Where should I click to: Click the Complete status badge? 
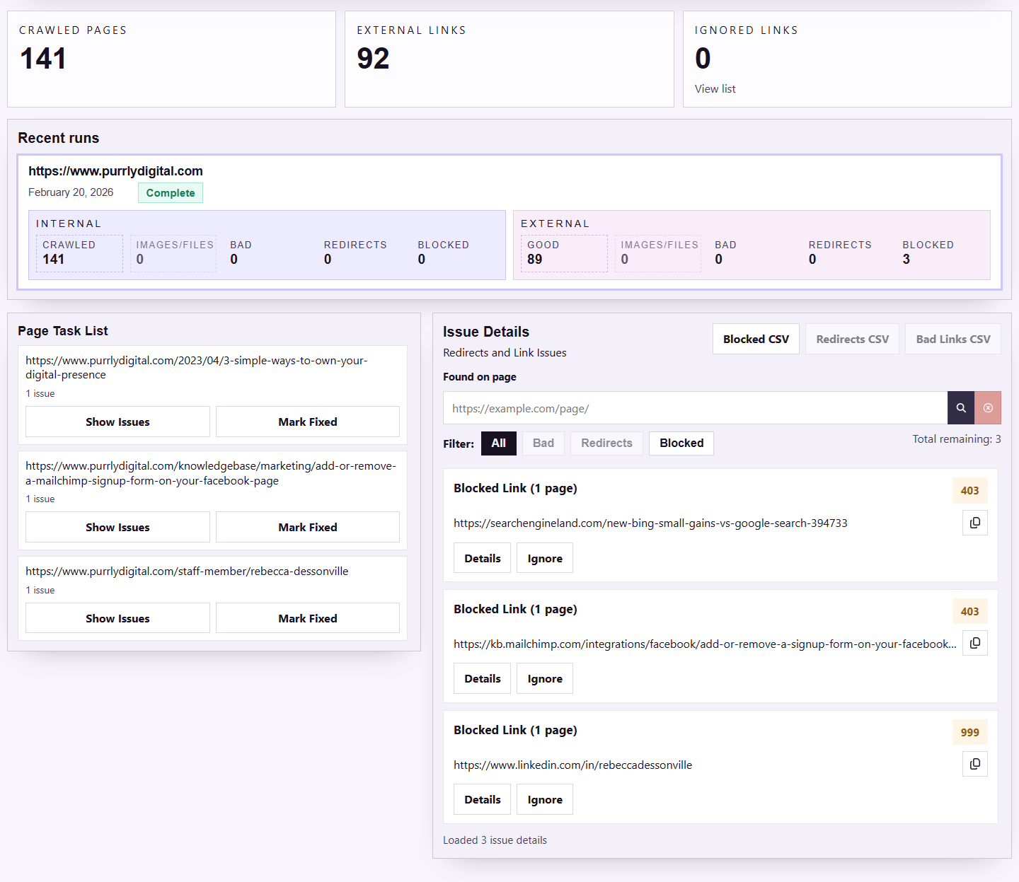[x=170, y=192]
